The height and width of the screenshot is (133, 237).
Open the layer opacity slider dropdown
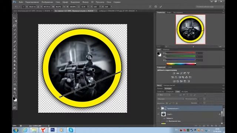tap(204, 99)
